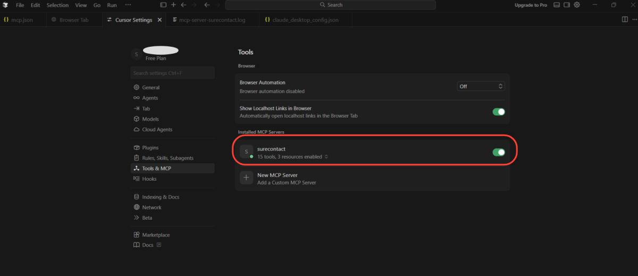Screen dimensions: 638x276
Task: Click the toggle sidebar icon in title bar
Action: point(163,5)
